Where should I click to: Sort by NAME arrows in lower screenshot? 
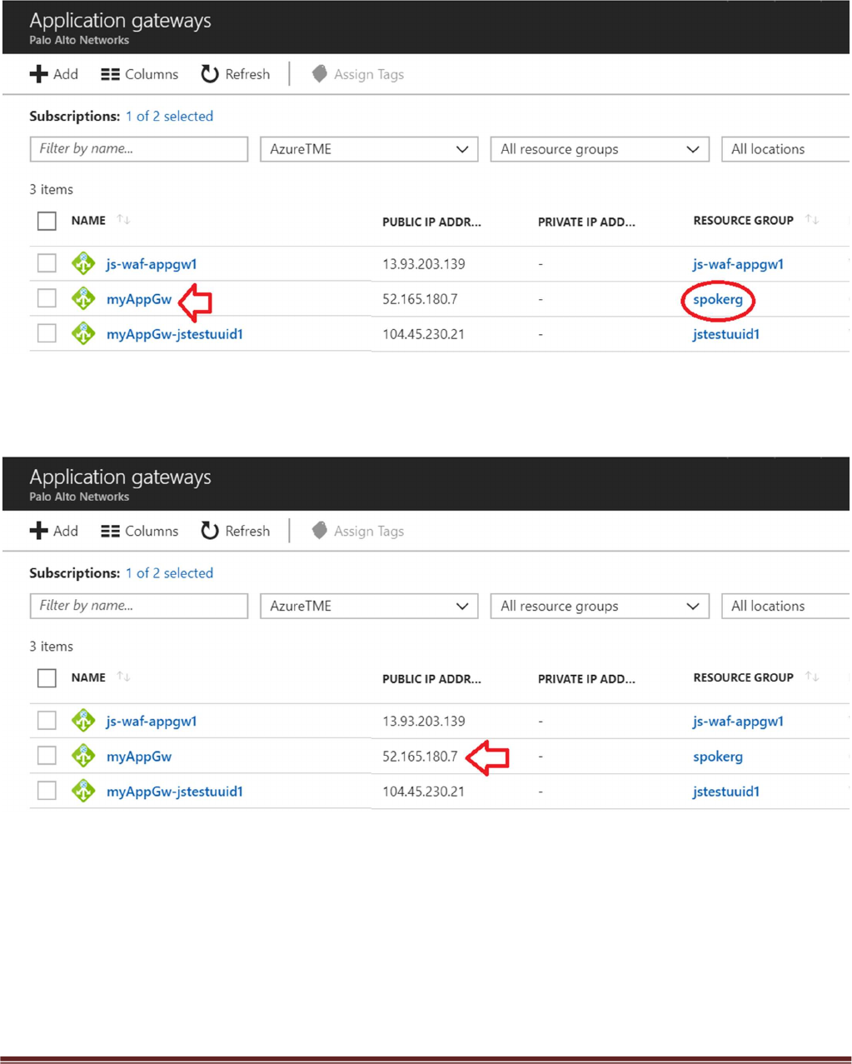(123, 677)
